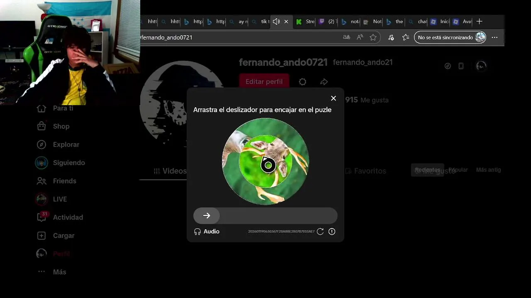Image resolution: width=531 pixels, height=298 pixels.
Task: Click the fernando_ando21 display name
Action: tap(363, 62)
